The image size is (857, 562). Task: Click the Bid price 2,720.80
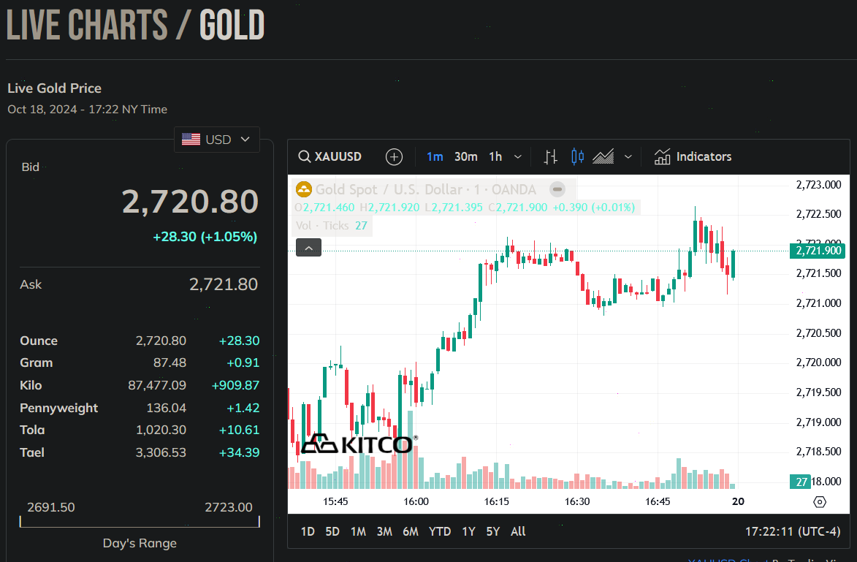coord(190,202)
